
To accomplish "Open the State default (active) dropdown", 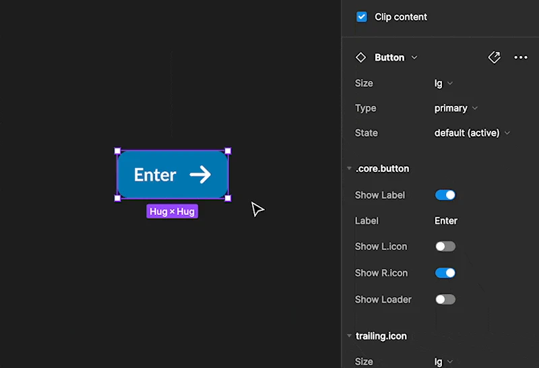I will click(472, 133).
